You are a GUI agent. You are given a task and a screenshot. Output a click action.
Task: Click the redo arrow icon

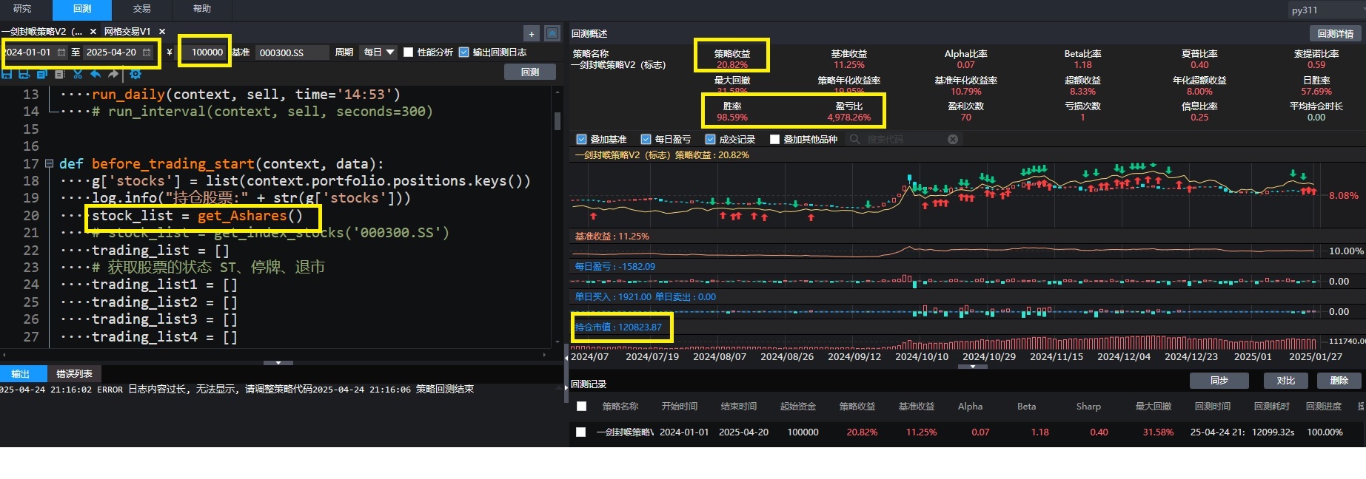pyautogui.click(x=113, y=74)
